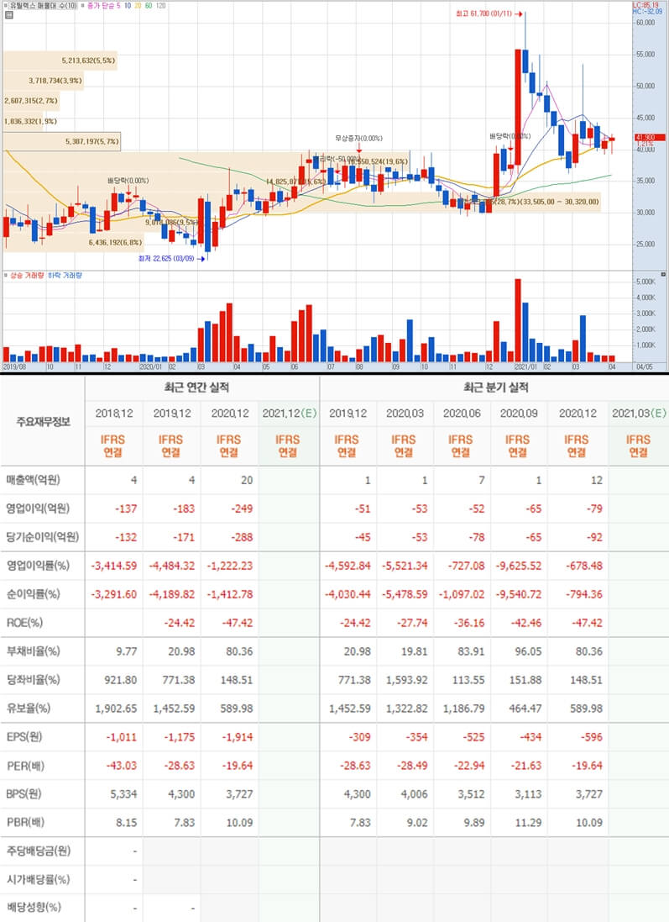The width and height of the screenshot is (669, 922).
Task: Click the 상승 거래량 volume legend
Action: pyautogui.click(x=26, y=275)
